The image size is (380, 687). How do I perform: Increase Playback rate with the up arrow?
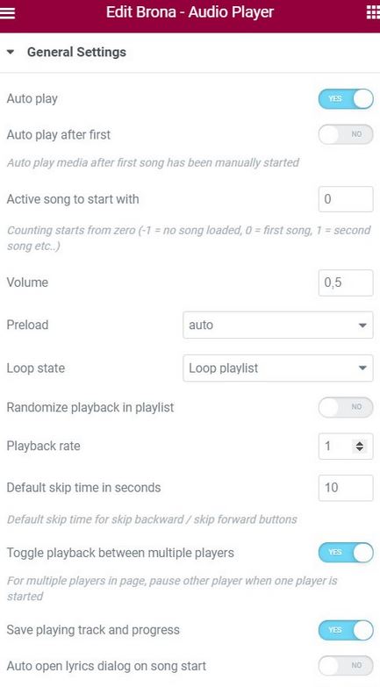pos(360,443)
